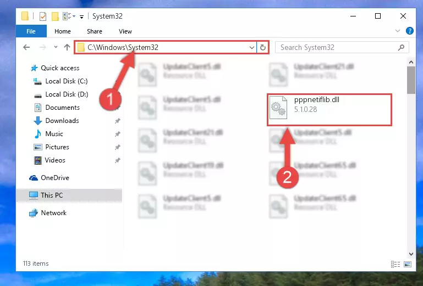Click the pppnetiflib.dll gear file icon
Screen dimensions: 423x286
point(278,108)
